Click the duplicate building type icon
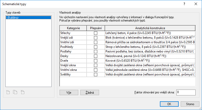Screen dimensions: 202x110 tap(15, 92)
